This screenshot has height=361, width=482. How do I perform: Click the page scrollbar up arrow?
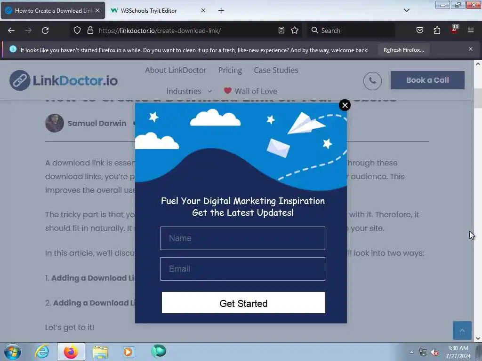point(478,64)
